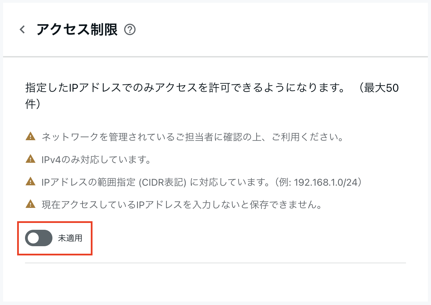Click the header separator under the title
The height and width of the screenshot is (305, 431).
215,56
